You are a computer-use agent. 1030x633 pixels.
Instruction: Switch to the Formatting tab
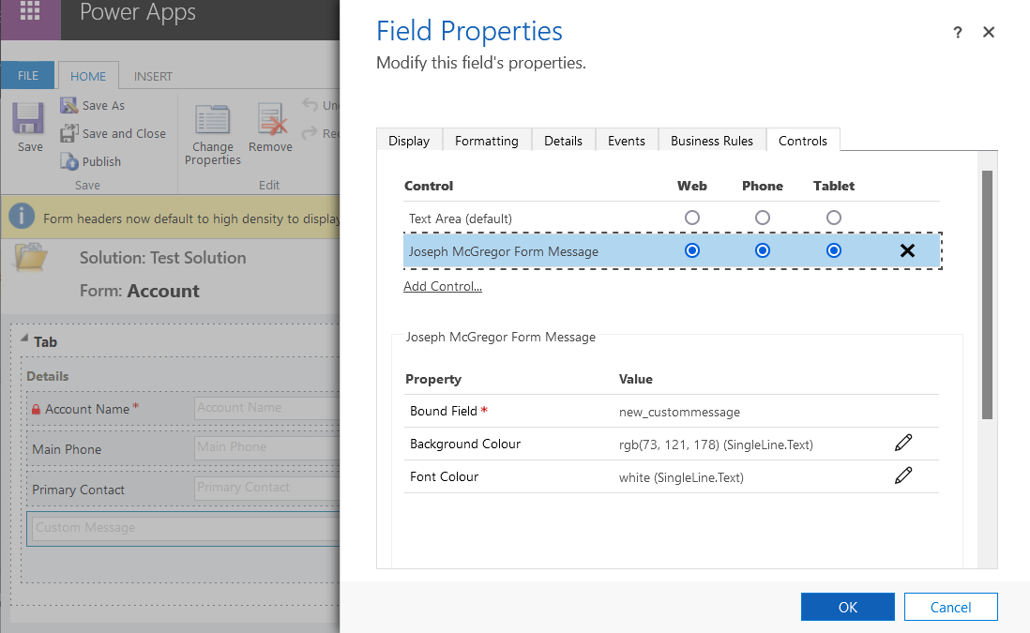(x=486, y=141)
